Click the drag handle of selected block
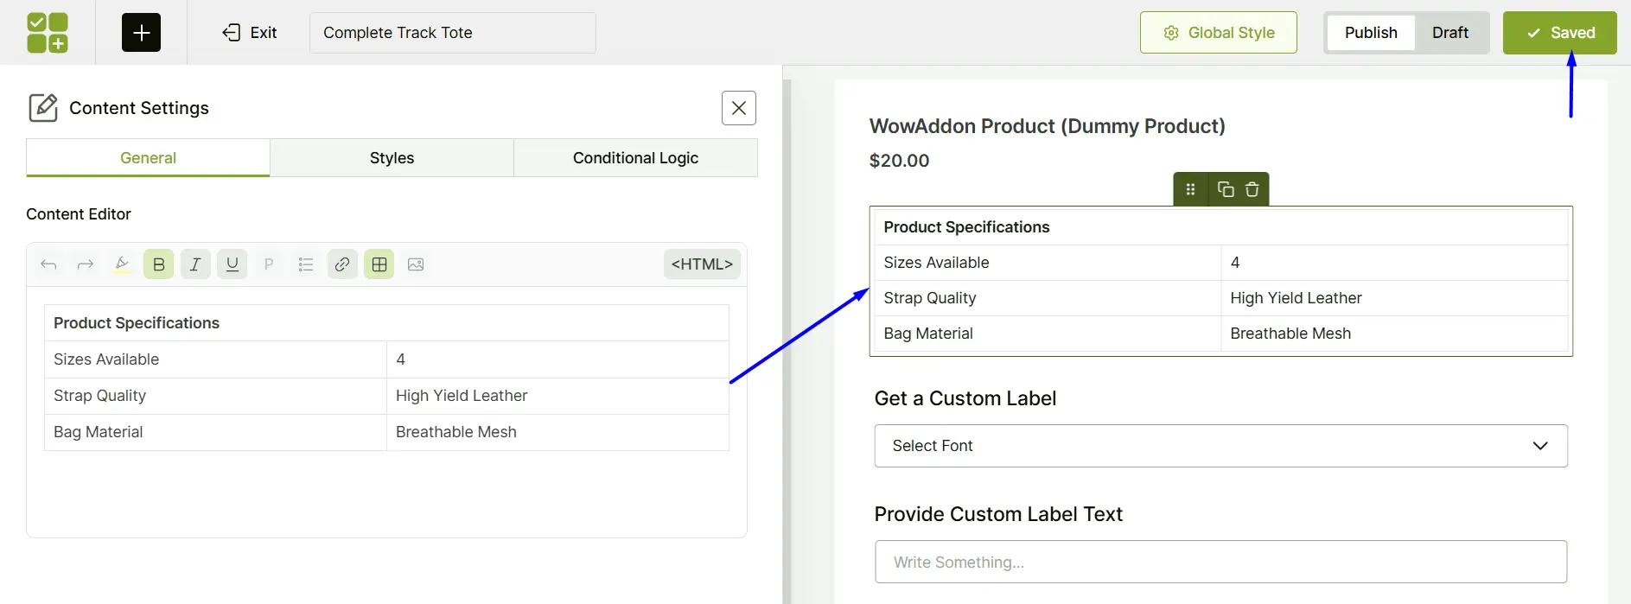1631x604 pixels. [x=1190, y=189]
